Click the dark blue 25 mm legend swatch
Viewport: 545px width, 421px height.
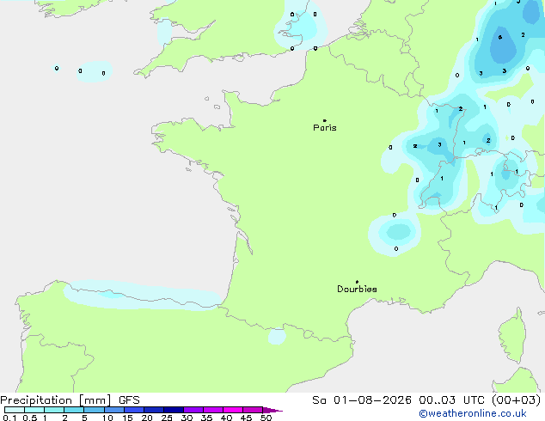[x=174, y=410]
